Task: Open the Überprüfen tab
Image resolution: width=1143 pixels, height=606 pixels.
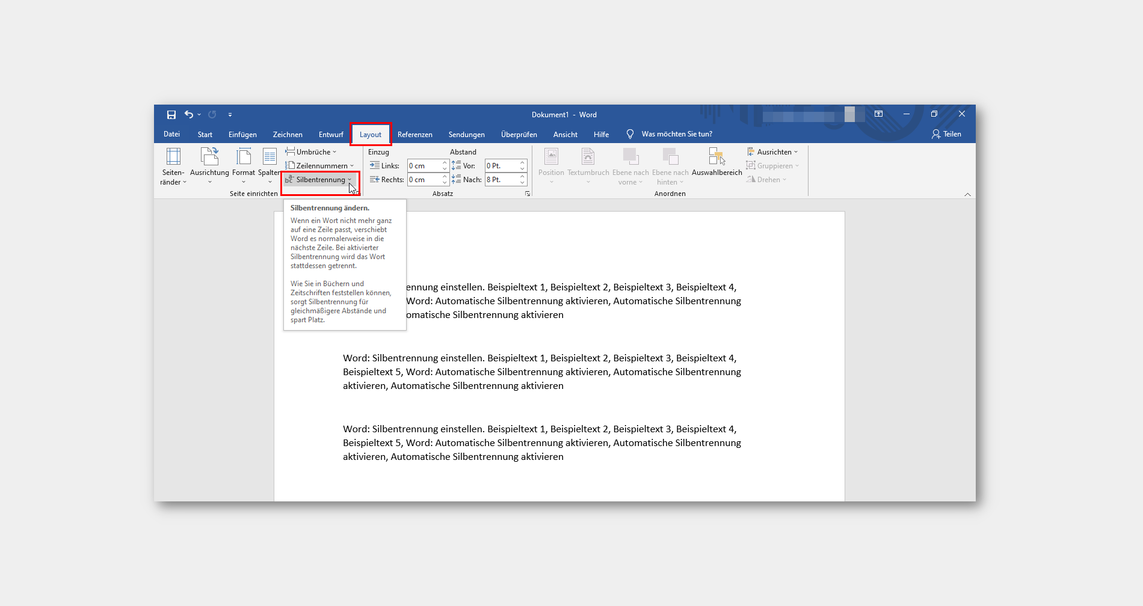Action: click(519, 135)
